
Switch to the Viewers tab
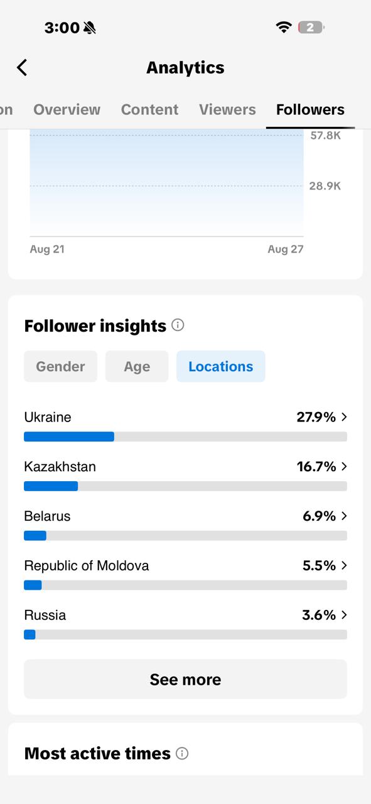(227, 109)
